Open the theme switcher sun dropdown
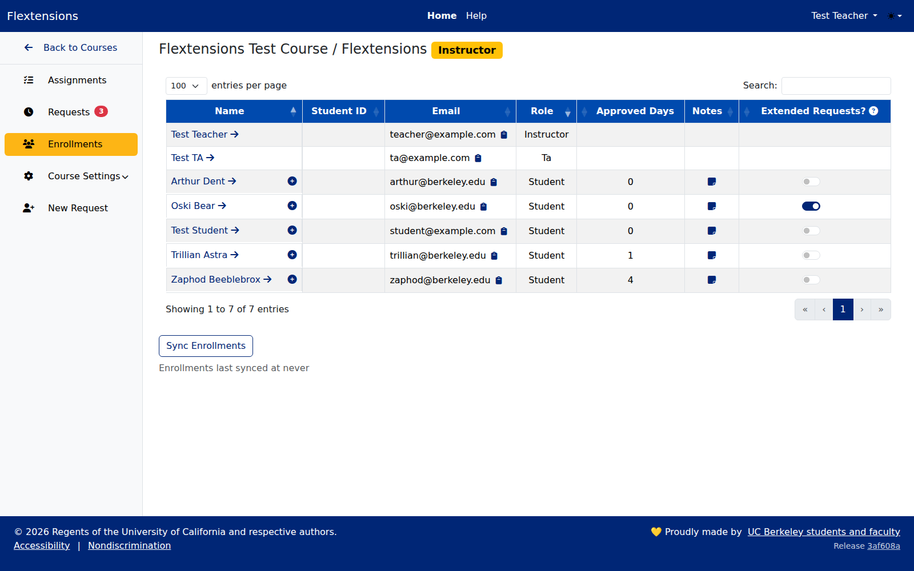This screenshot has height=571, width=914. (895, 16)
